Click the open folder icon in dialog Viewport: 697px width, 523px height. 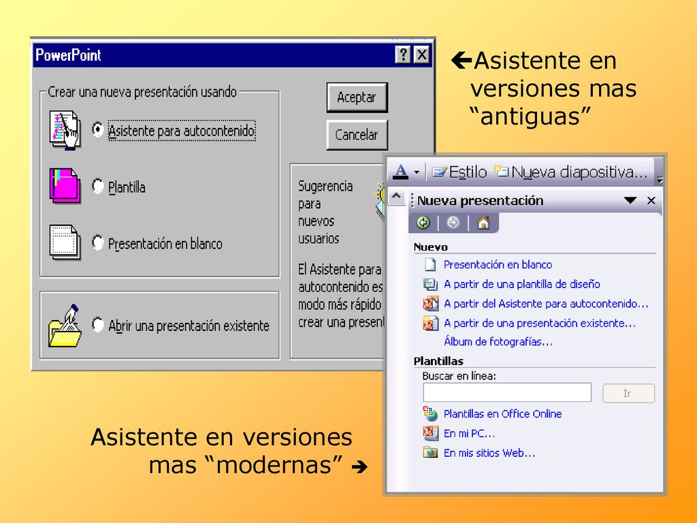pyautogui.click(x=65, y=326)
